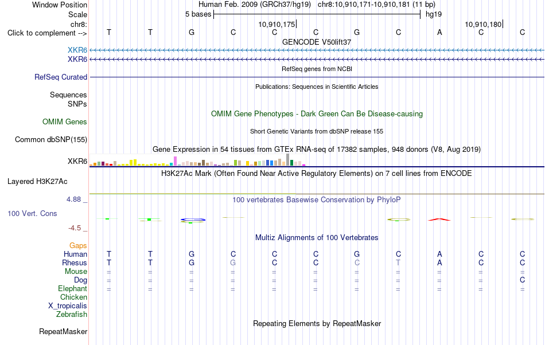The height and width of the screenshot is (345, 545).
Task: Click the Dog alignment C base
Action: pyautogui.click(x=523, y=280)
